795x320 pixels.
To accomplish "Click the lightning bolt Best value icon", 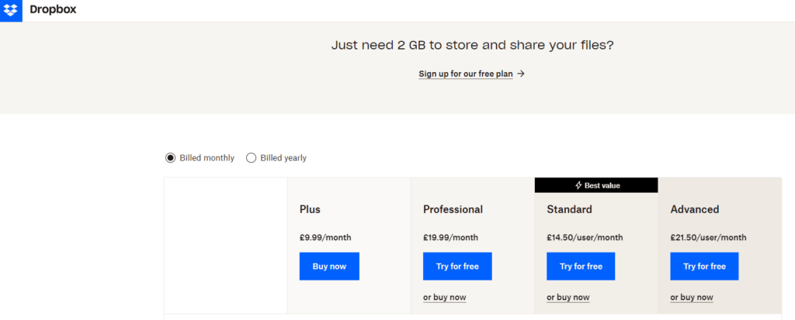I will [578, 185].
